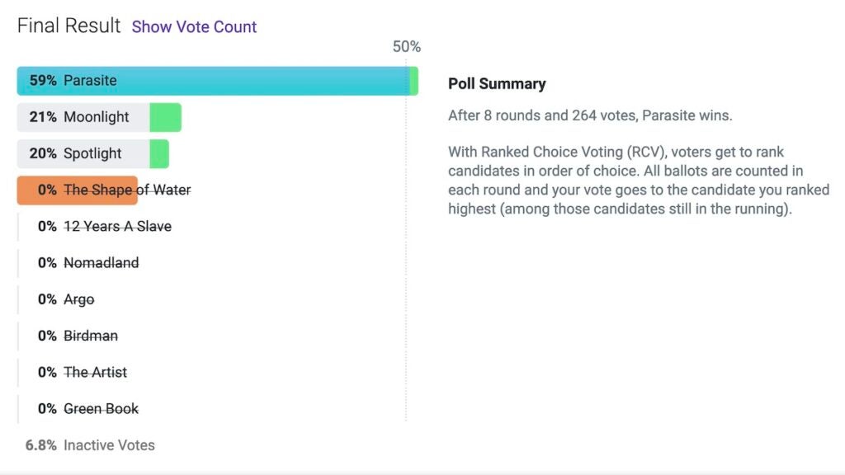The width and height of the screenshot is (845, 475).
Task: Select the orange Shape of Water bar
Action: coord(77,190)
